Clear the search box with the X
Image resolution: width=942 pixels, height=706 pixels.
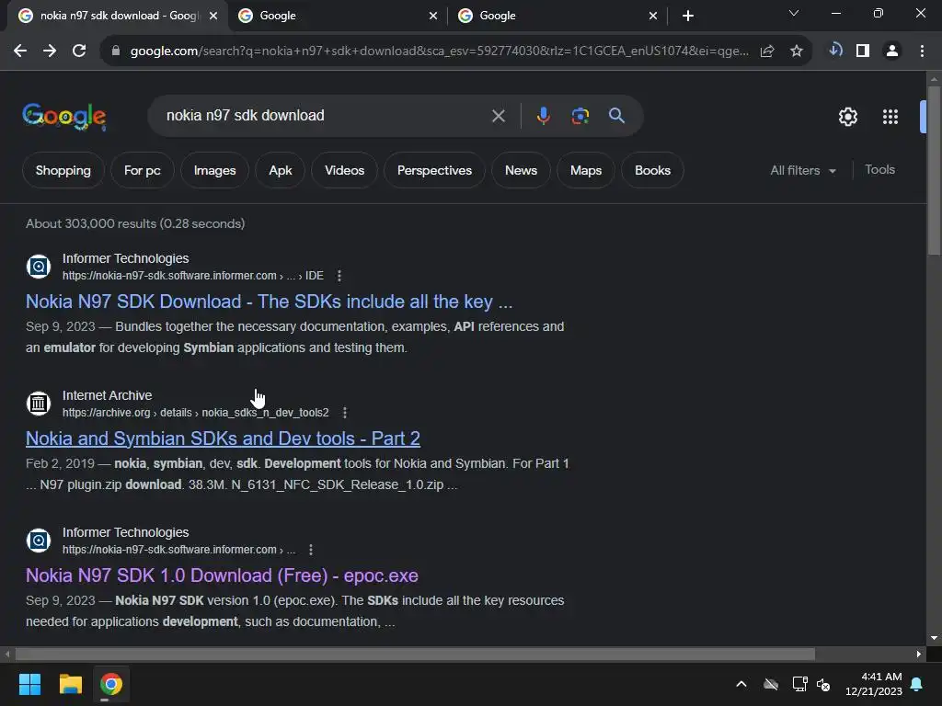coord(498,116)
